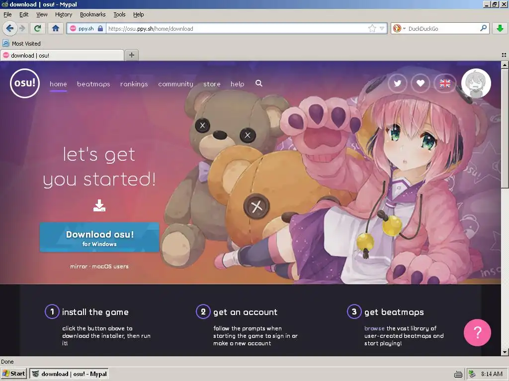Click the padlock site security icon
The height and width of the screenshot is (381, 509).
[x=100, y=28]
